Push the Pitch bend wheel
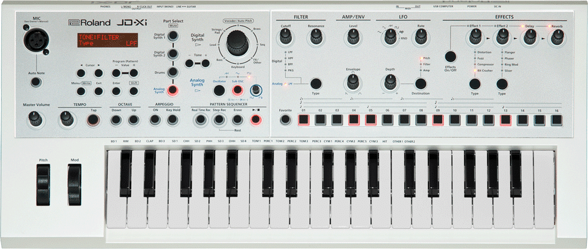This screenshot has height=249, width=588. [43, 186]
